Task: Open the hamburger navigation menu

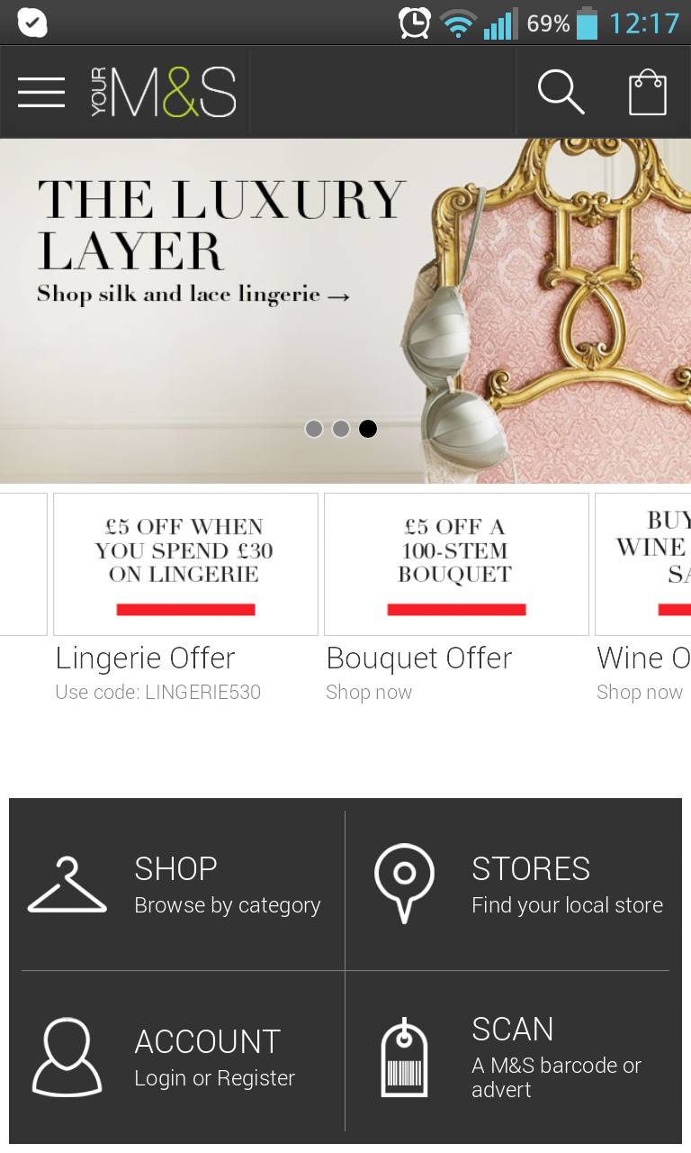Action: click(x=41, y=93)
